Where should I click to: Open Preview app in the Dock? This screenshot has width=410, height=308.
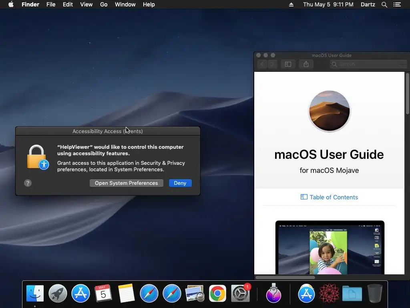click(194, 293)
